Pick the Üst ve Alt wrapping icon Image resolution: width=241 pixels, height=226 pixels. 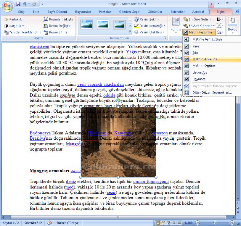186,73
